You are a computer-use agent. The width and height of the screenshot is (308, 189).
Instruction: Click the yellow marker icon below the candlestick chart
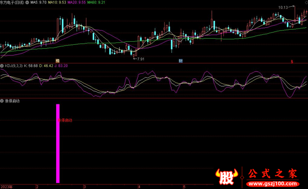point(57,61)
